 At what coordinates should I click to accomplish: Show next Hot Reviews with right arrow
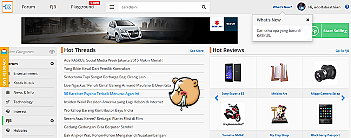click(343, 98)
